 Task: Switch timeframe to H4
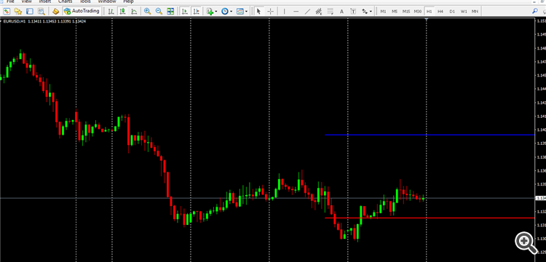440,12
